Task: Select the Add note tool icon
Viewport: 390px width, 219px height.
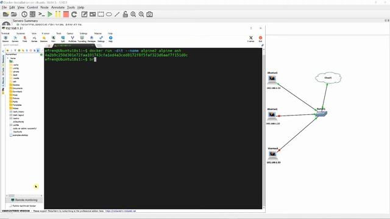Action: [x=84, y=15]
